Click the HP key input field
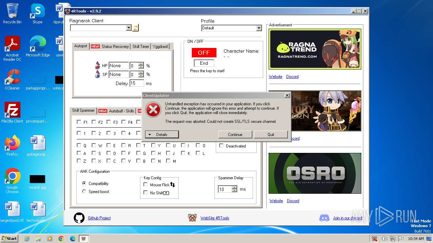The width and height of the screenshot is (433, 243). 119,66
